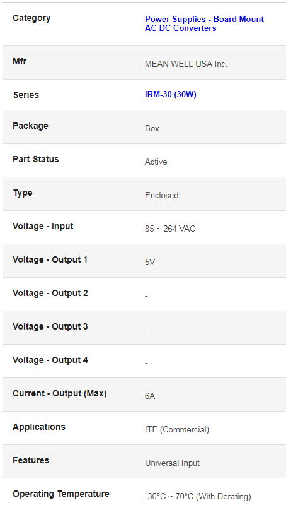Click the Series row label

pos(26,95)
